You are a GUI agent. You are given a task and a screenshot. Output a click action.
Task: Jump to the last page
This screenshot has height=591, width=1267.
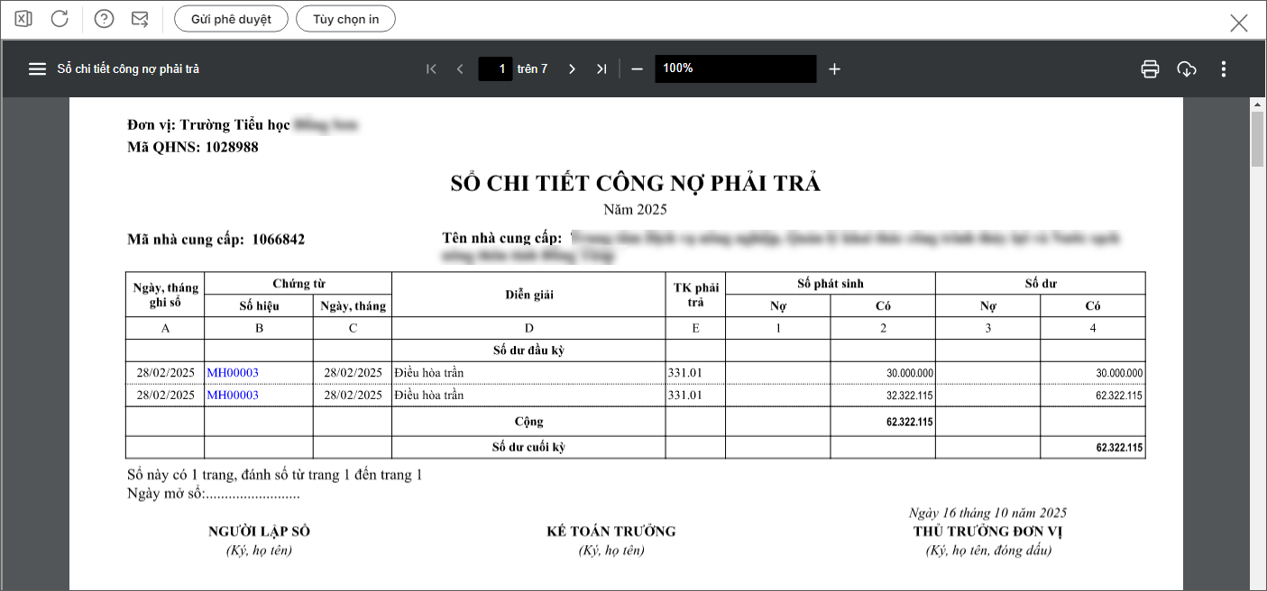(601, 68)
